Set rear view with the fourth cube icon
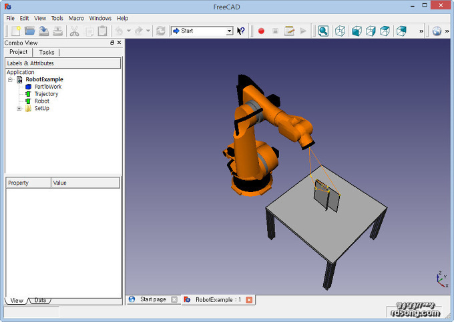The image size is (454, 322). point(401,31)
